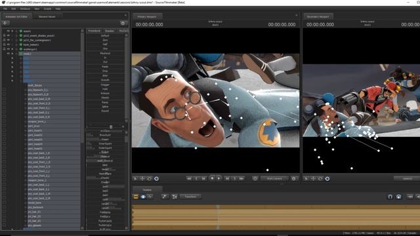Select the rotate manipulator in Secondary Viewport
This screenshot has width=420, height=236.
point(320,178)
